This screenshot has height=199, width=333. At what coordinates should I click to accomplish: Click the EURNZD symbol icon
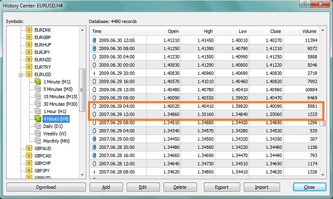(x=29, y=60)
